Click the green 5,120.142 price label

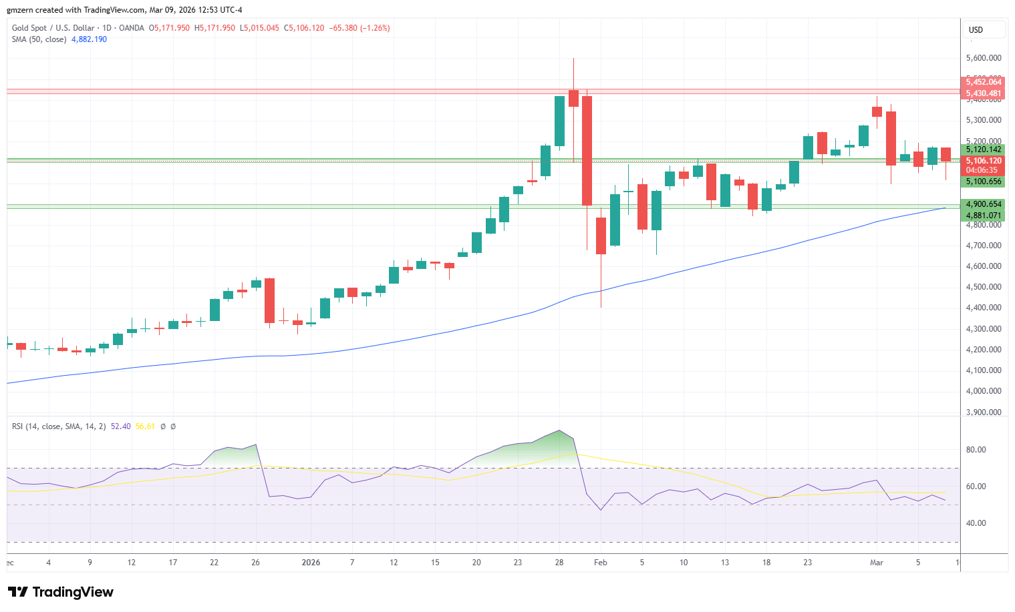[x=984, y=149]
